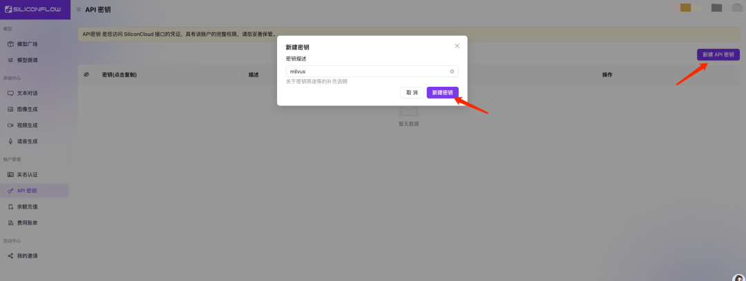Viewport: 746px width, 281px height.
Task: Click the 新建密钥 dialog title
Action: tap(298, 48)
